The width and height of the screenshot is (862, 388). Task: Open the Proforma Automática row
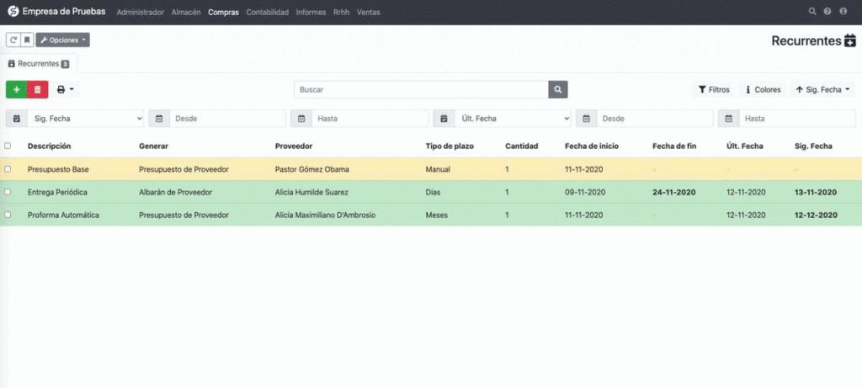63,215
